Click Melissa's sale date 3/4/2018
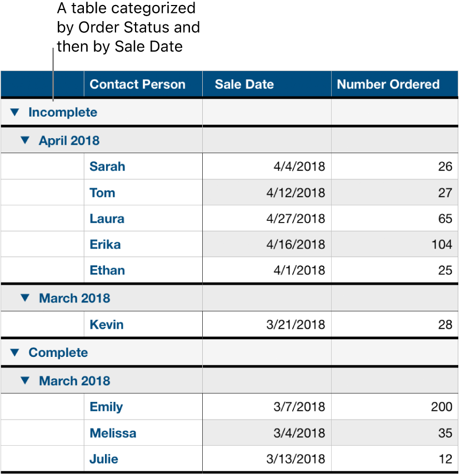 (267, 433)
